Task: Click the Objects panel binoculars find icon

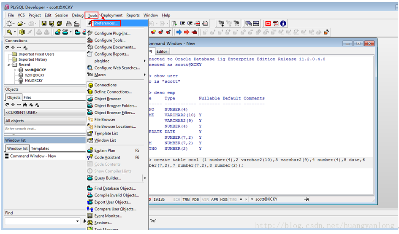Action: (25, 105)
